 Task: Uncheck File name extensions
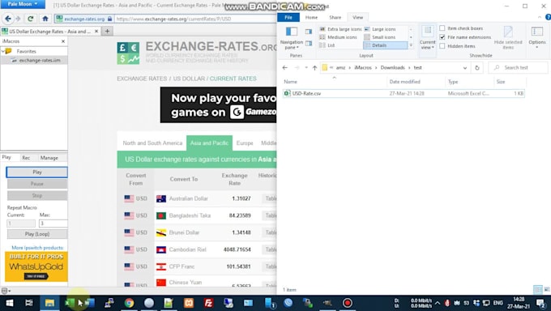[442, 37]
